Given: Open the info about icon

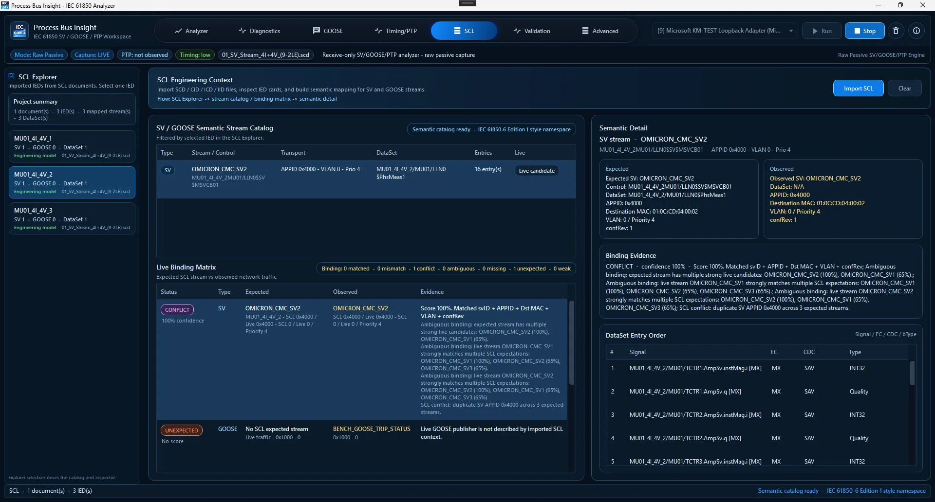Looking at the screenshot, I should 916,31.
